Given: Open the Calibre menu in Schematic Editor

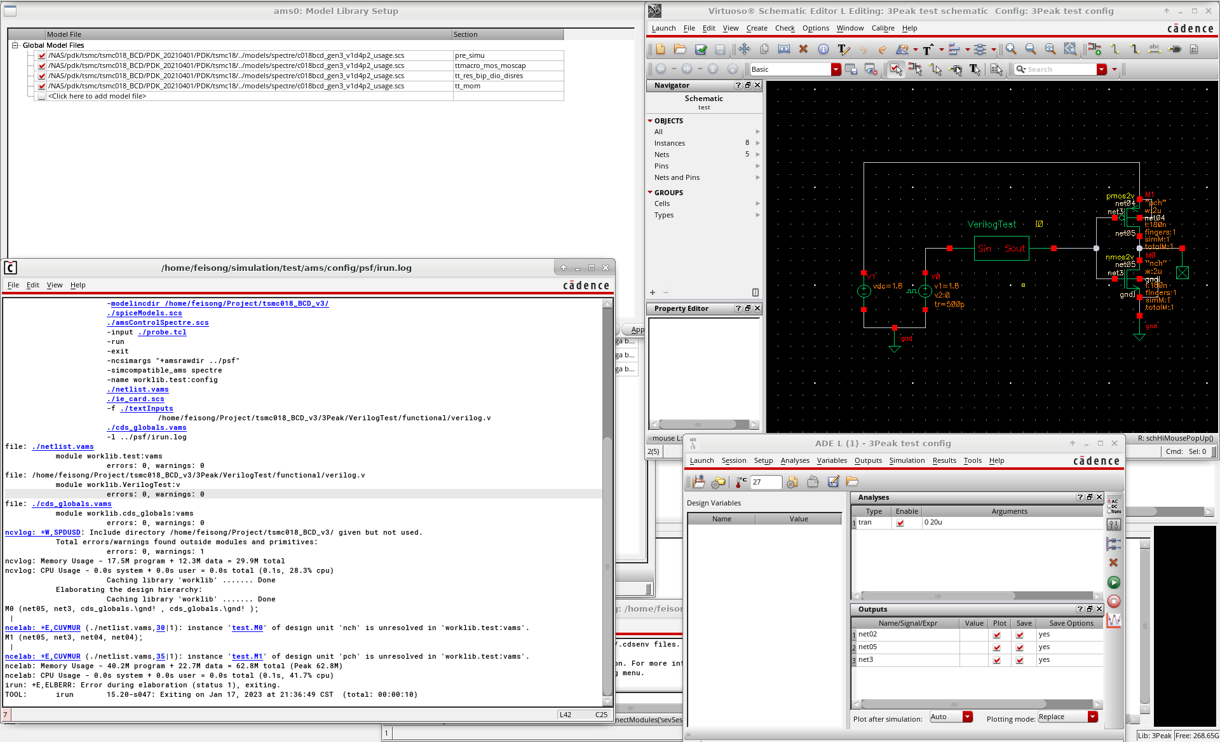Looking at the screenshot, I should (883, 28).
